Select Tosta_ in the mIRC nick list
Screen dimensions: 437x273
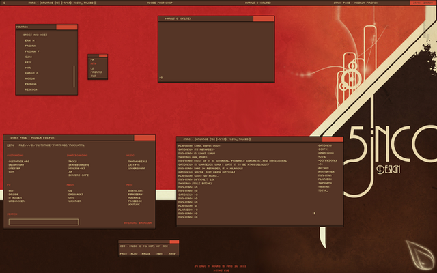point(323,190)
